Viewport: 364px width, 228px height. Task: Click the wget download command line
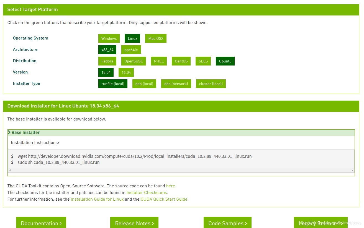pos(135,156)
